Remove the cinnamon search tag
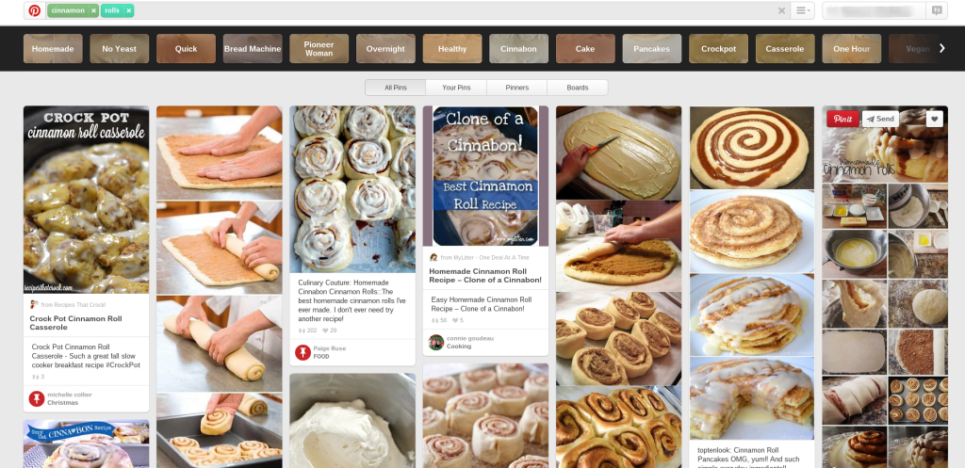 pyautogui.click(x=93, y=10)
